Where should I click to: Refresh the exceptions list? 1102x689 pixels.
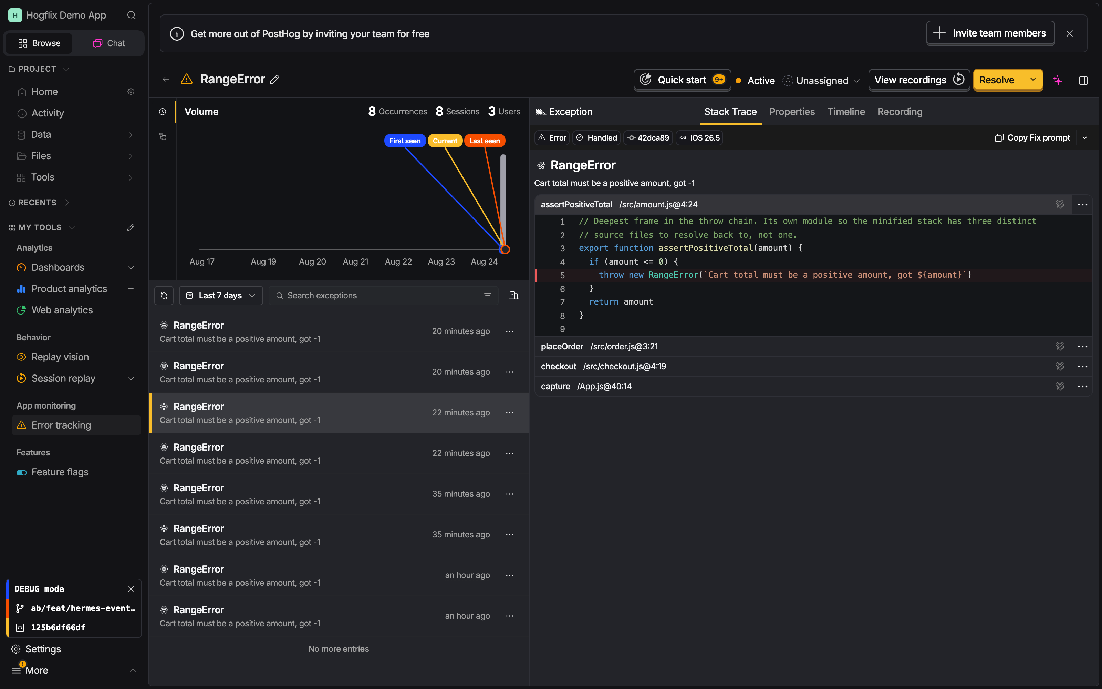coord(164,295)
